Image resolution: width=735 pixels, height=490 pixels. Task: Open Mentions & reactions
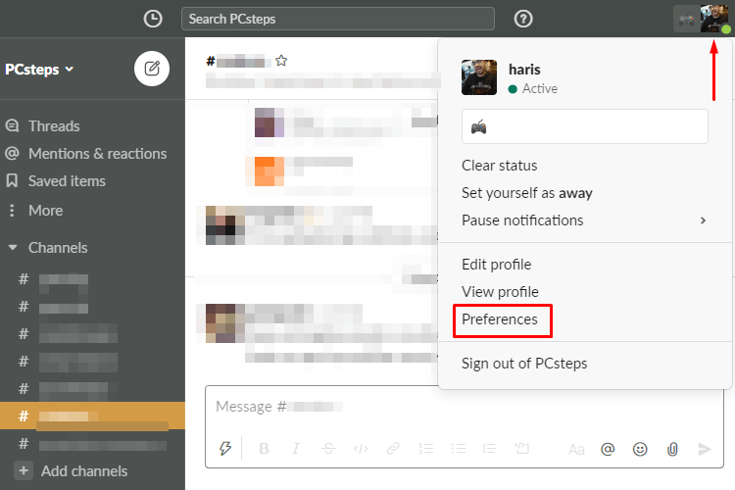pos(97,154)
